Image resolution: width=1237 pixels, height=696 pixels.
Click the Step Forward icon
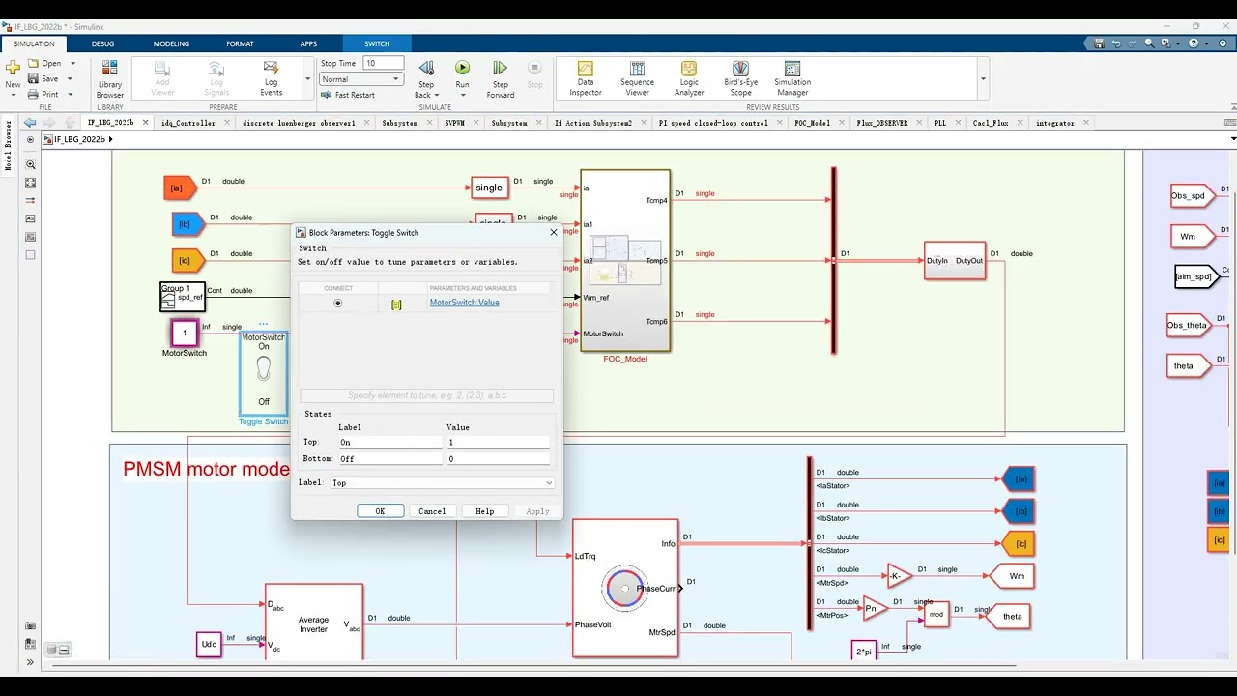pyautogui.click(x=500, y=68)
